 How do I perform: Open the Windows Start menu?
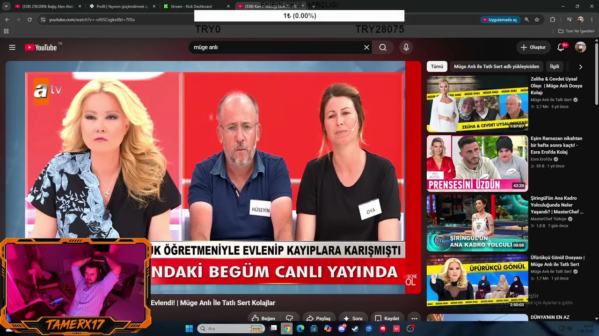point(189,329)
